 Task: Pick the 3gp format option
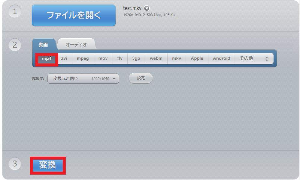click(136, 58)
